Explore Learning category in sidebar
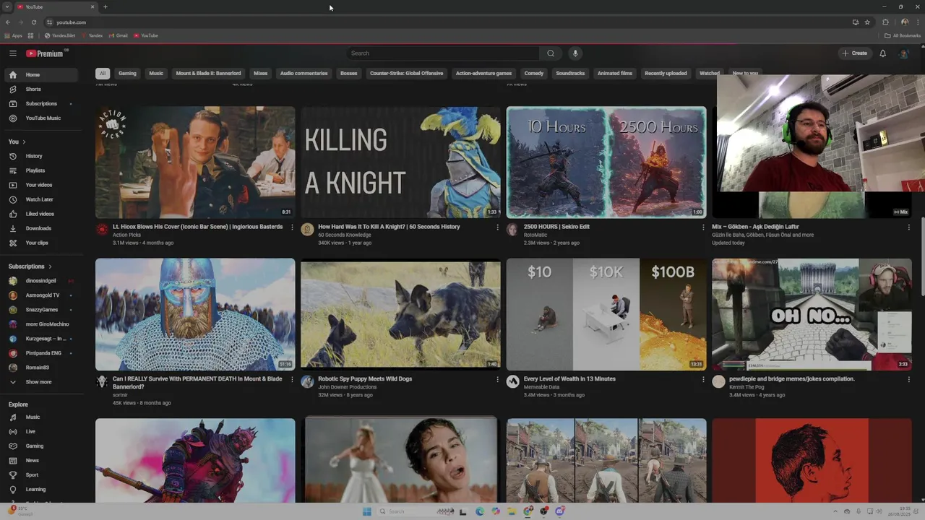This screenshot has width=925, height=520. [40, 489]
